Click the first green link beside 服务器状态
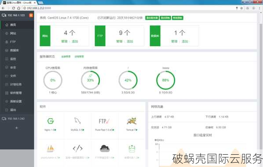263x167 pixels. tap(66, 57)
